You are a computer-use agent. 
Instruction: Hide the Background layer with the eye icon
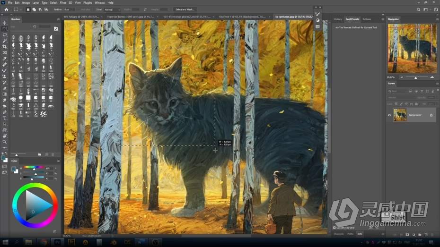pyautogui.click(x=389, y=115)
